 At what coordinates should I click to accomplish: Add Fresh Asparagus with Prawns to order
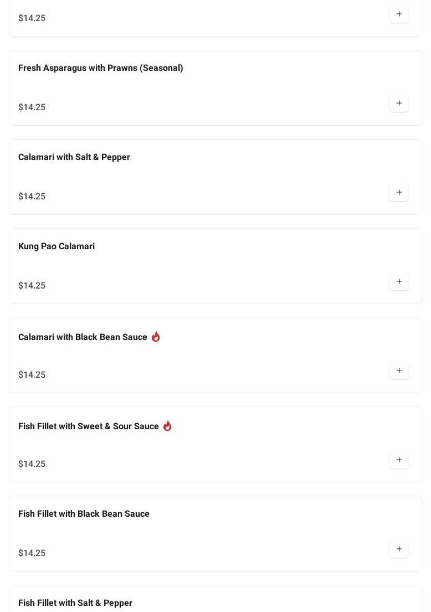[399, 103]
